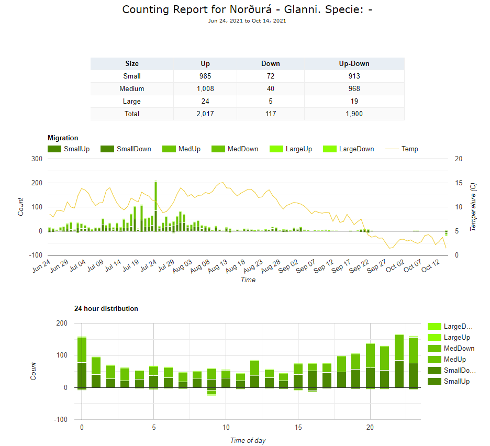Viewport: 490px width, 446px height.
Task: Select the Small row label
Action: [132, 76]
